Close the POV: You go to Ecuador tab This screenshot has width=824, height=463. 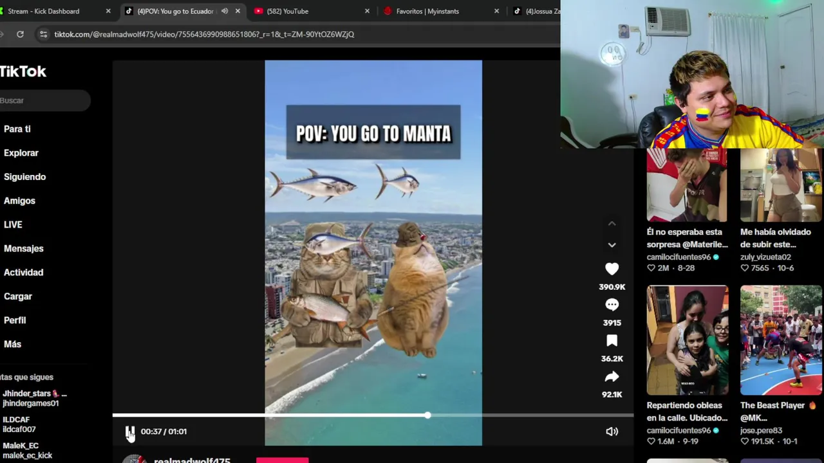238,11
